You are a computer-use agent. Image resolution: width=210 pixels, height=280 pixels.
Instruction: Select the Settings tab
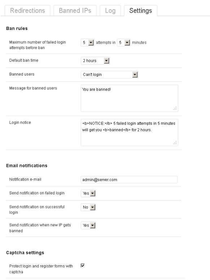[x=140, y=10]
